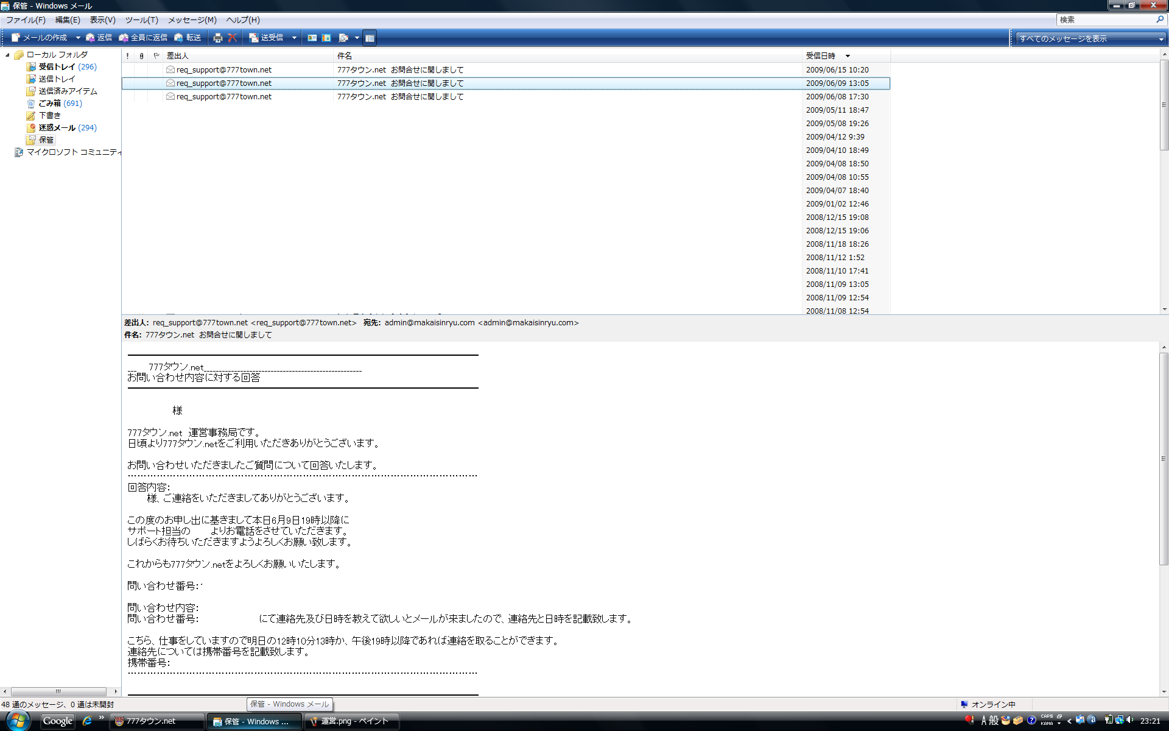Open the Contacts icon in toolbar
Viewport: 1169px width, 731px height.
pos(312,38)
